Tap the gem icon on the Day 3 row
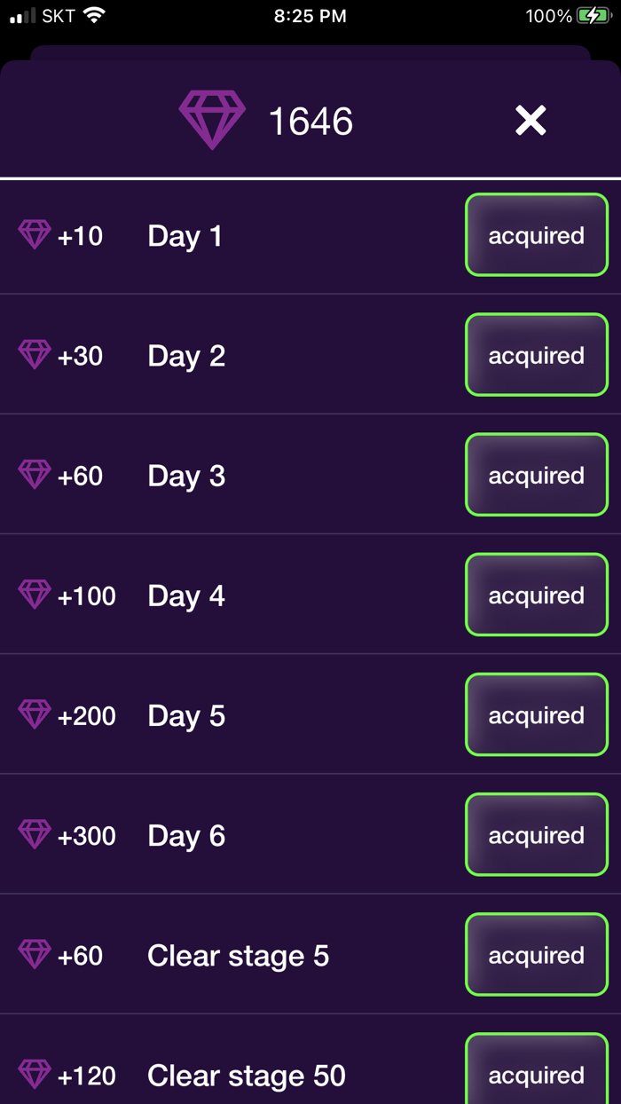 [35, 474]
